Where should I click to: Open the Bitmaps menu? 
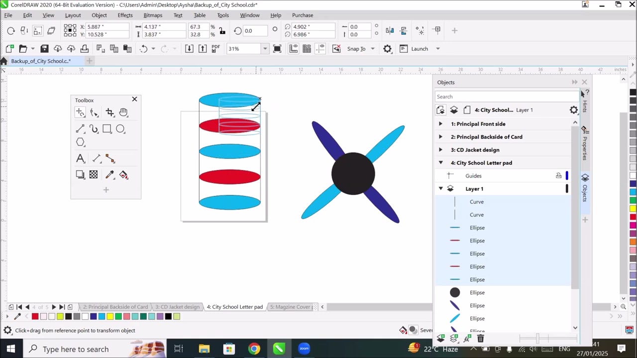(153, 15)
